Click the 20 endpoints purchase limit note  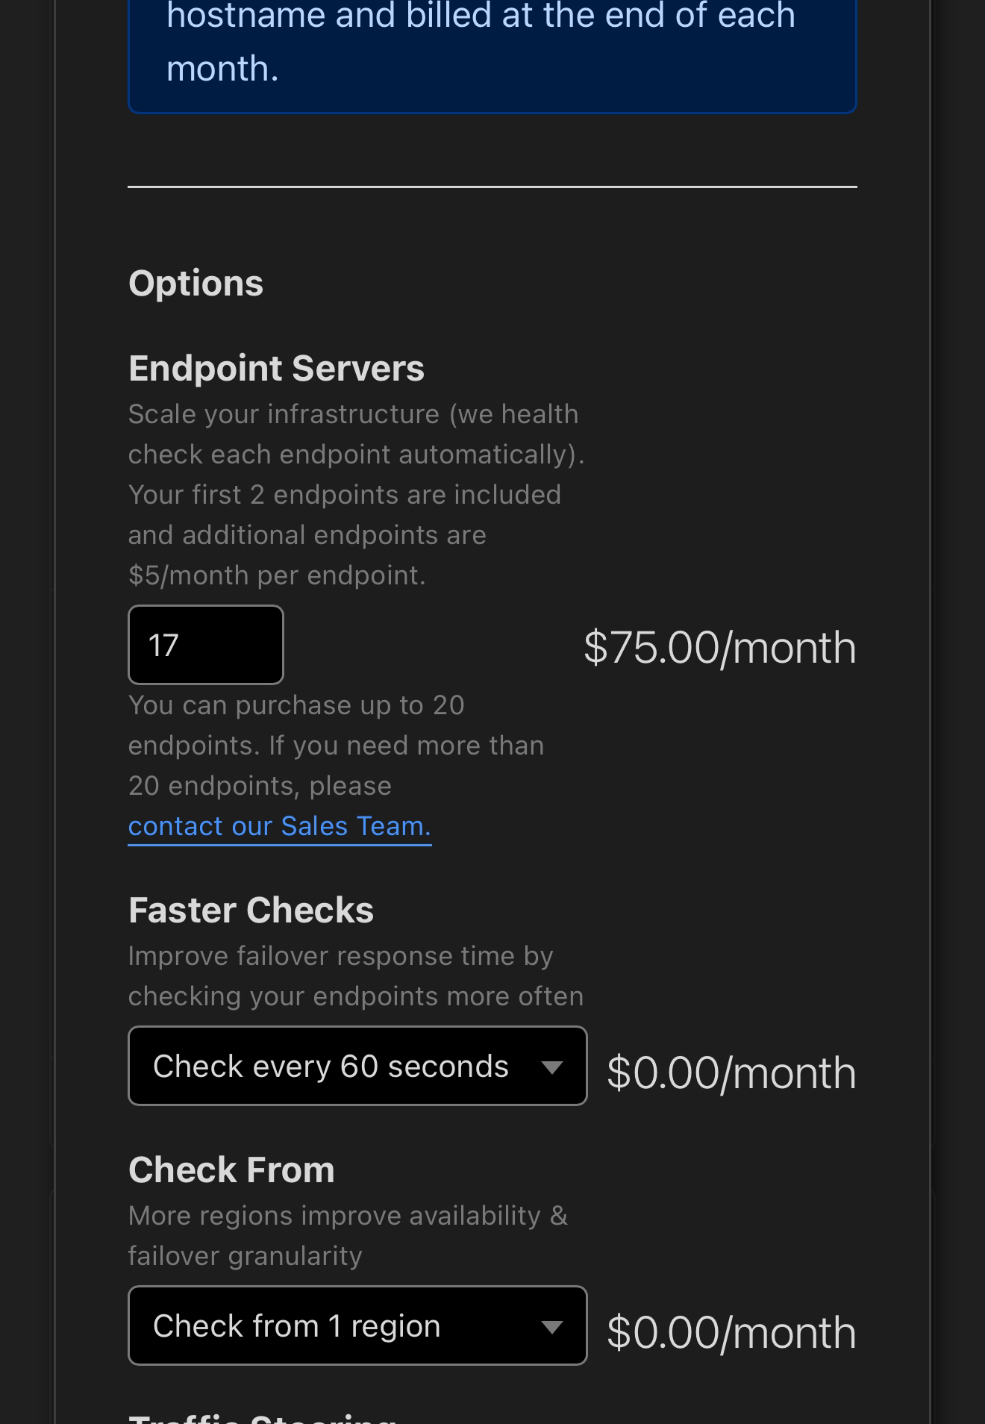[x=336, y=745]
